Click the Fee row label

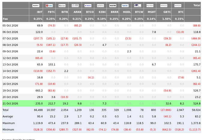pos(5,19)
